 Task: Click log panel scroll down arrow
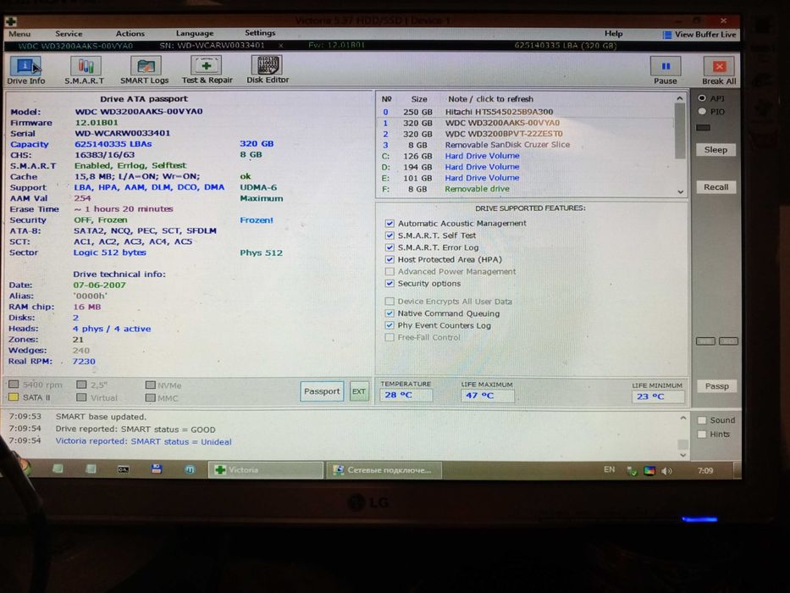click(x=683, y=455)
